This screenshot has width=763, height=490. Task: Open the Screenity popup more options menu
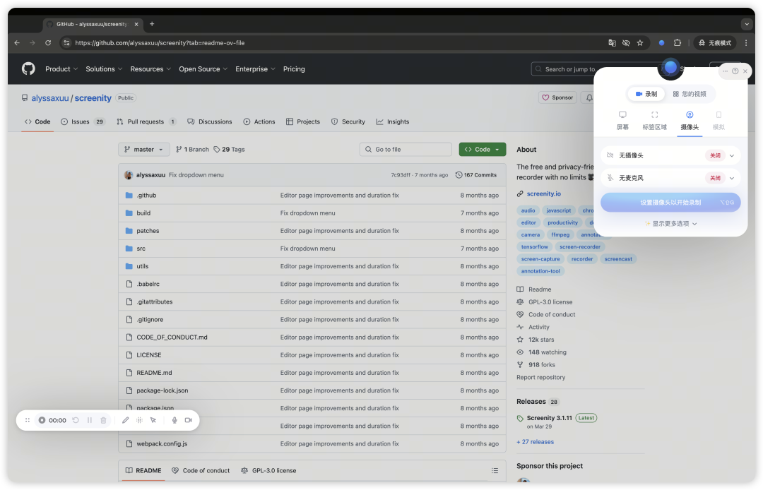coord(725,71)
